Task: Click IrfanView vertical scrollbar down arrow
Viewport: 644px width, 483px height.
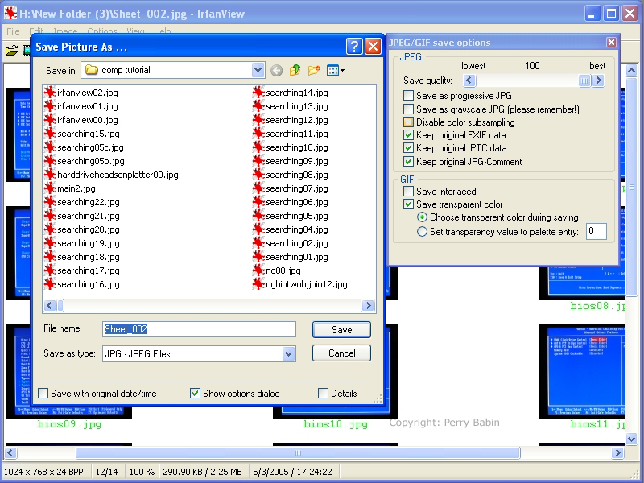Action: coord(632,439)
